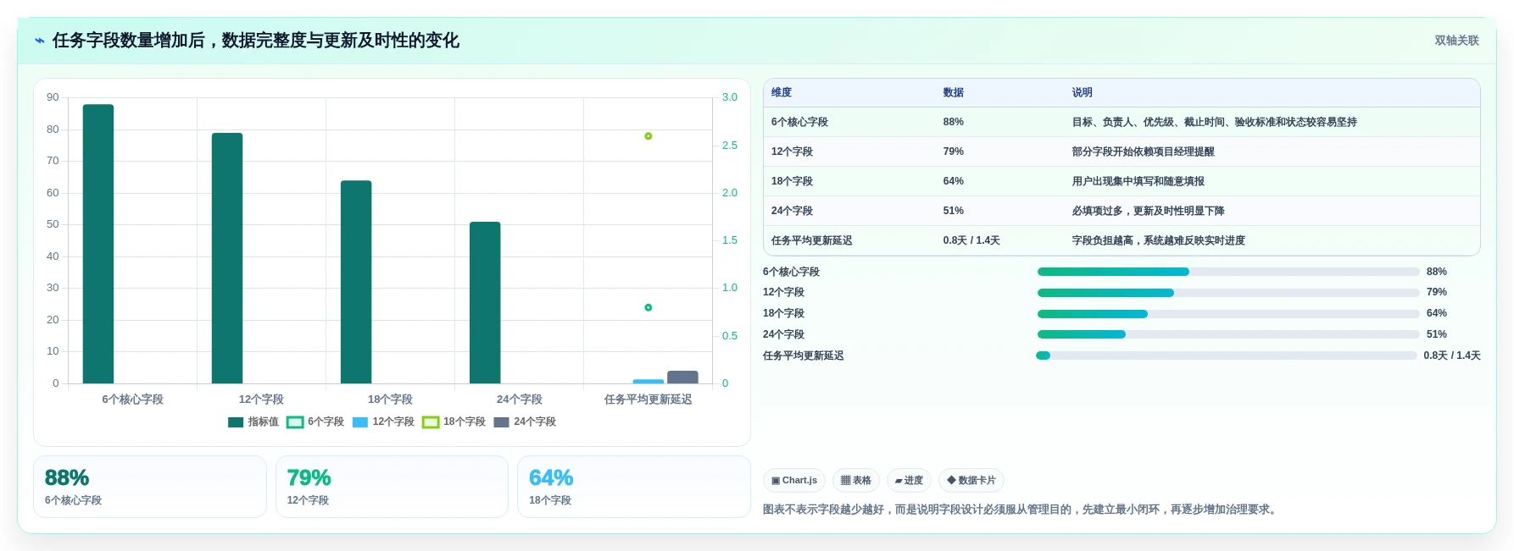Toggle the 18个字段 legend entry
This screenshot has height=551, width=1514.
(454, 422)
